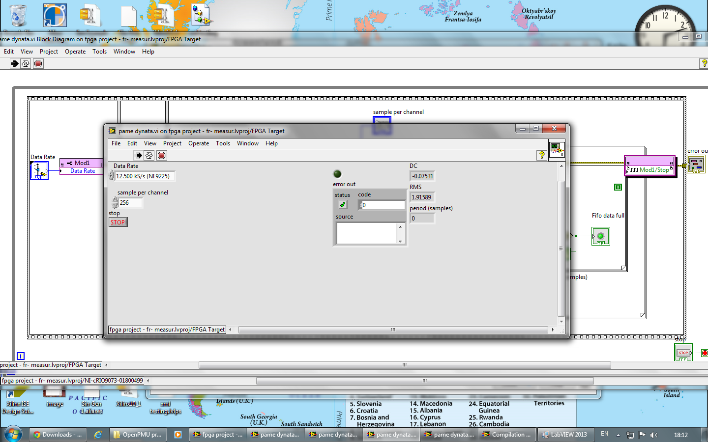Run the block diagram with arrow button
Image resolution: width=708 pixels, height=442 pixels.
[x=14, y=63]
